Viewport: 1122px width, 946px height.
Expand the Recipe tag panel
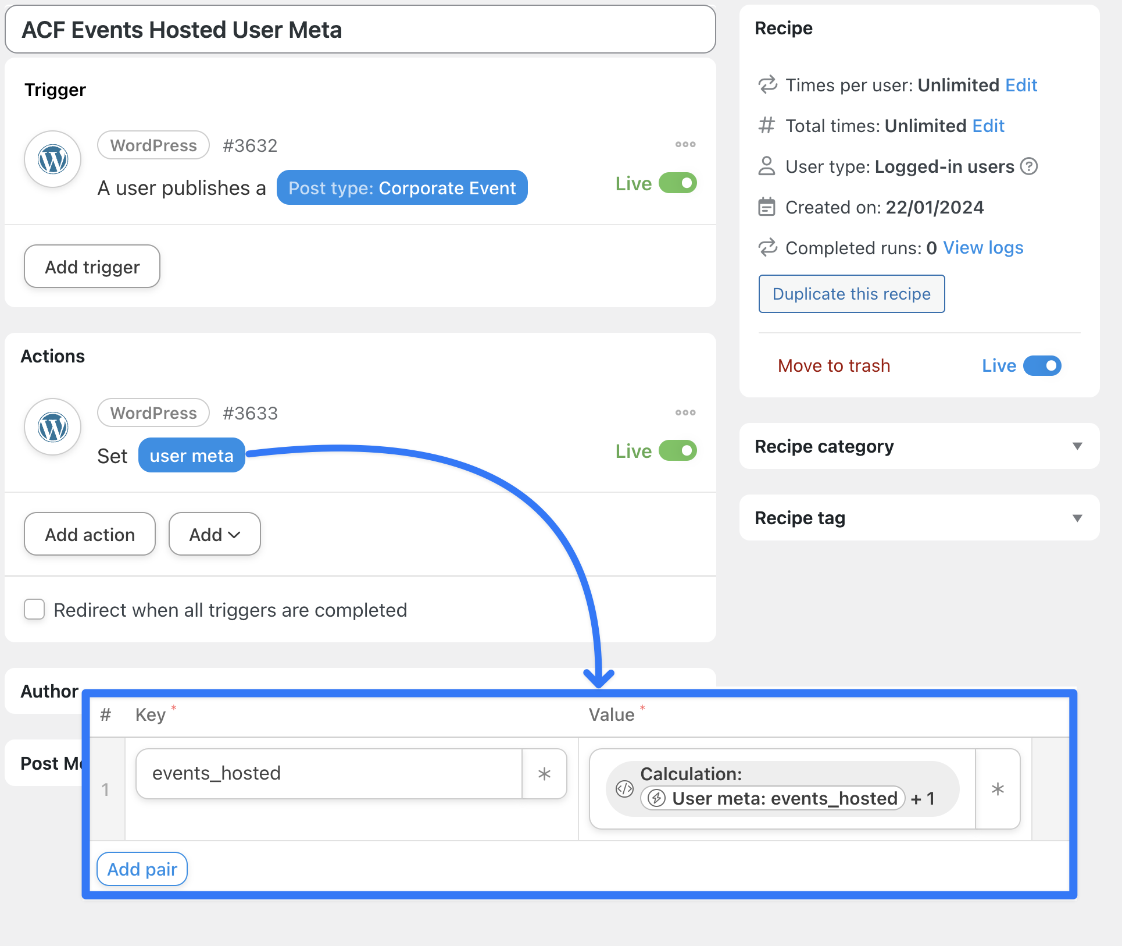point(1077,518)
